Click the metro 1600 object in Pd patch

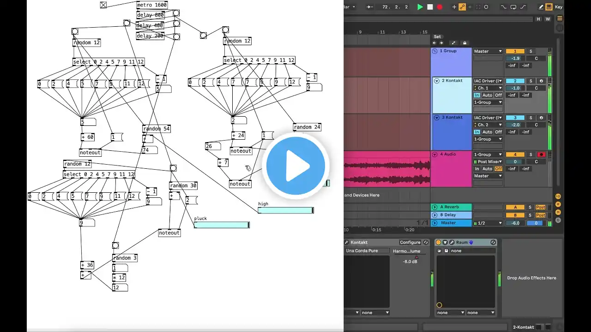[152, 5]
